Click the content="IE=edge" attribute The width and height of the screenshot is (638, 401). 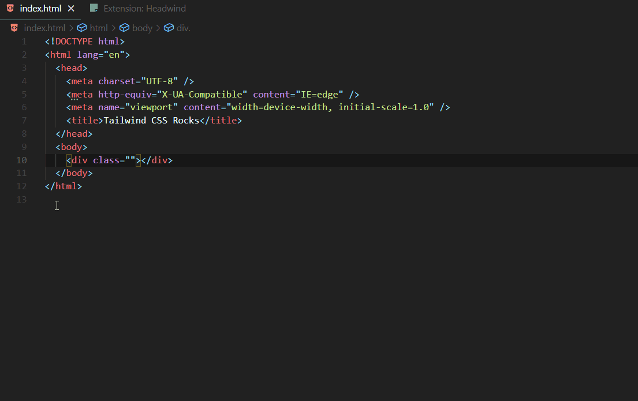click(x=299, y=95)
